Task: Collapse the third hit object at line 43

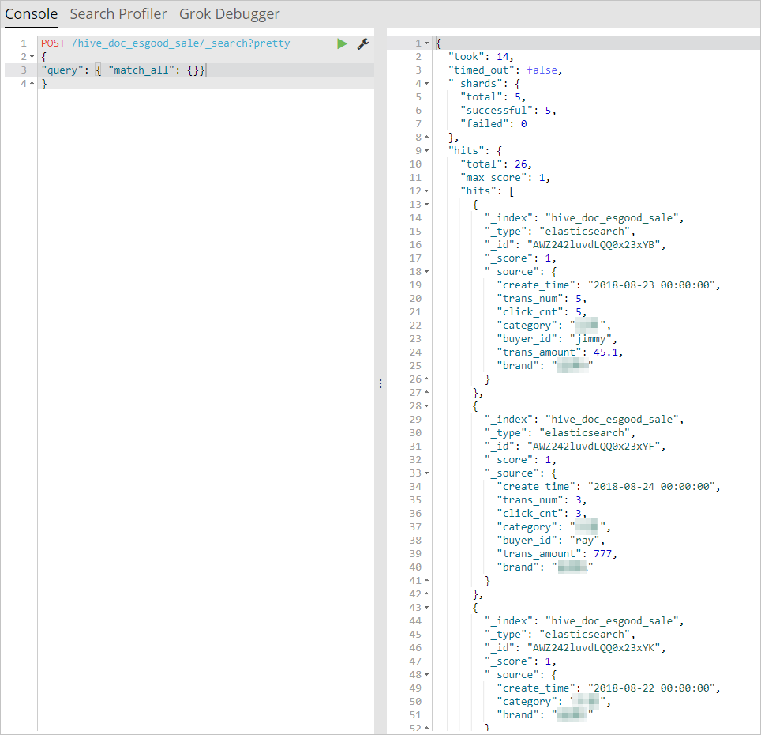Action: tap(427, 608)
